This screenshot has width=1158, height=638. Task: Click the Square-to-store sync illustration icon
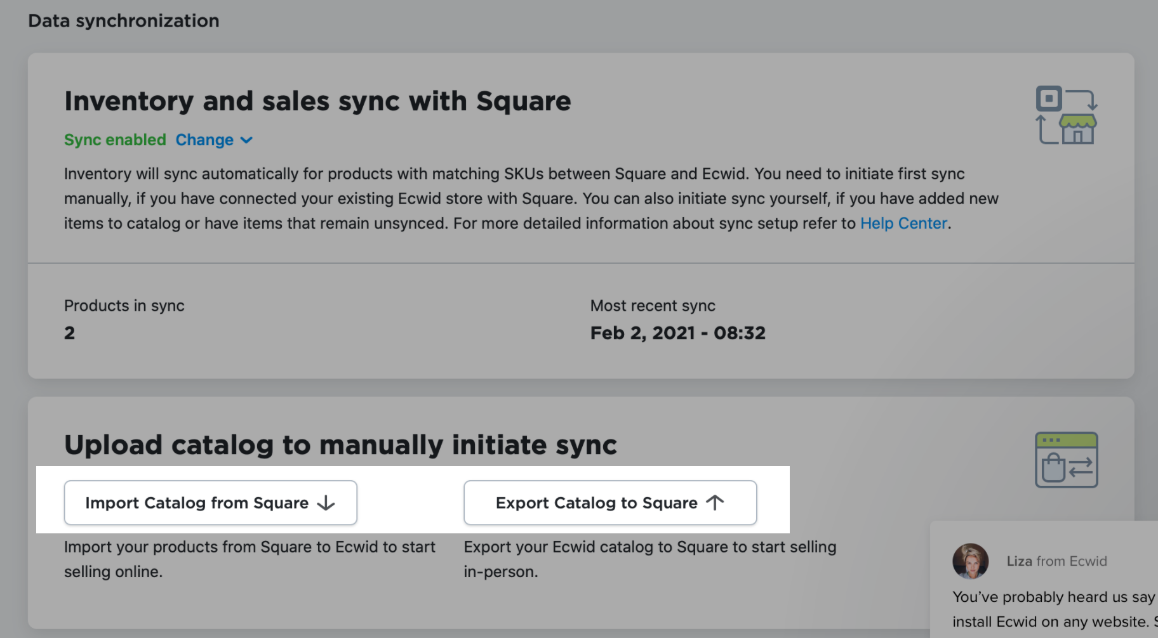(1067, 115)
